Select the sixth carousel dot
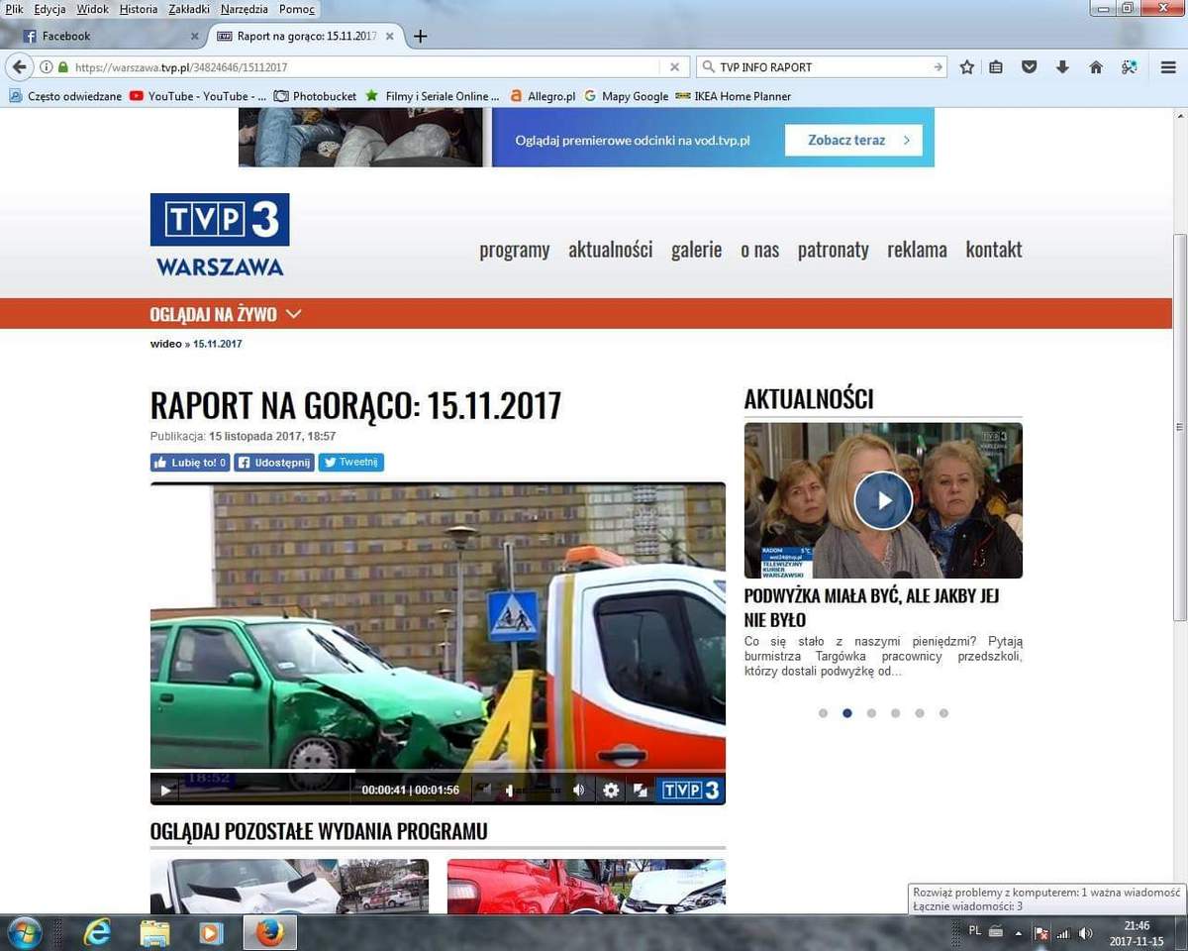This screenshot has height=951, width=1188. pos(943,713)
